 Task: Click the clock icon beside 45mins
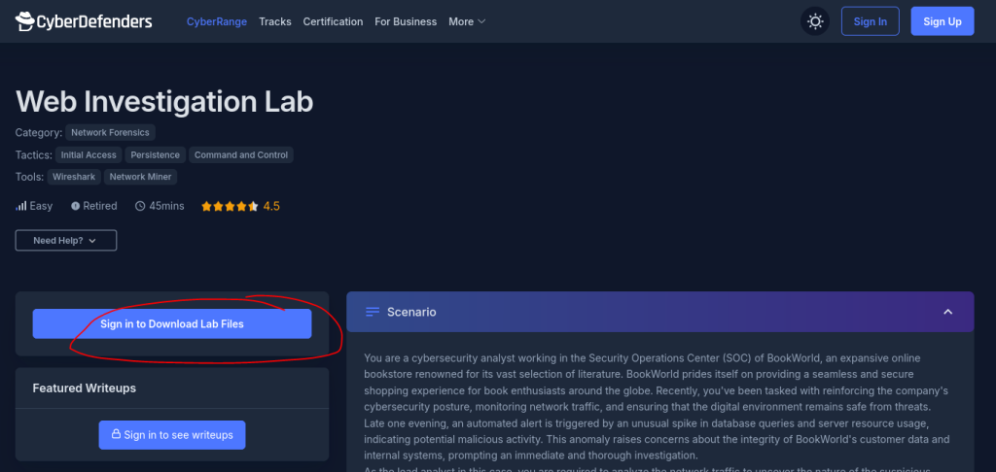click(140, 206)
